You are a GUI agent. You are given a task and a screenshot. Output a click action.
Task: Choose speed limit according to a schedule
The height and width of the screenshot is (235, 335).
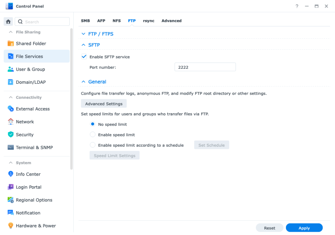[x=93, y=145]
